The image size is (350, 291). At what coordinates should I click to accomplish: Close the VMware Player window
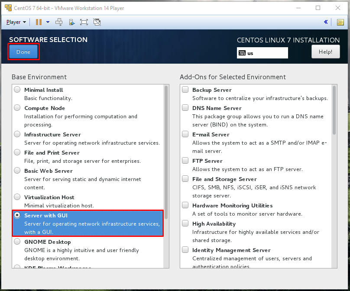click(x=338, y=8)
